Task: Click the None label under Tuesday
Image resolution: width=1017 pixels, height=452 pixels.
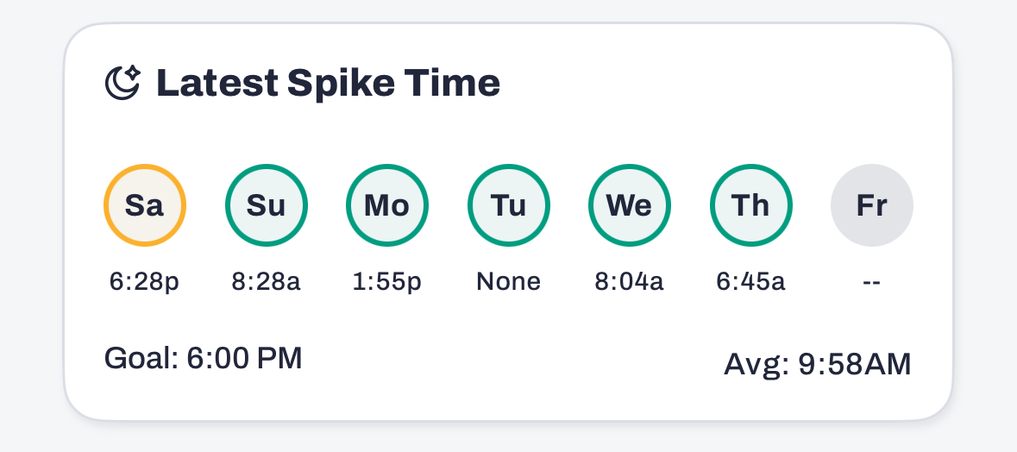Action: 509,281
